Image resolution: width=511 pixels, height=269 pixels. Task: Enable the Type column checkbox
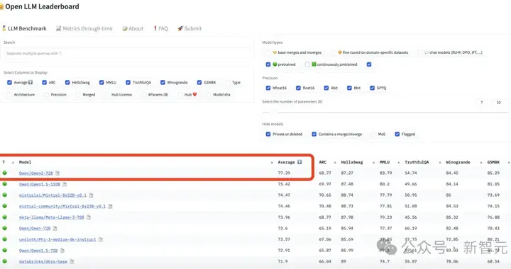tap(228, 83)
